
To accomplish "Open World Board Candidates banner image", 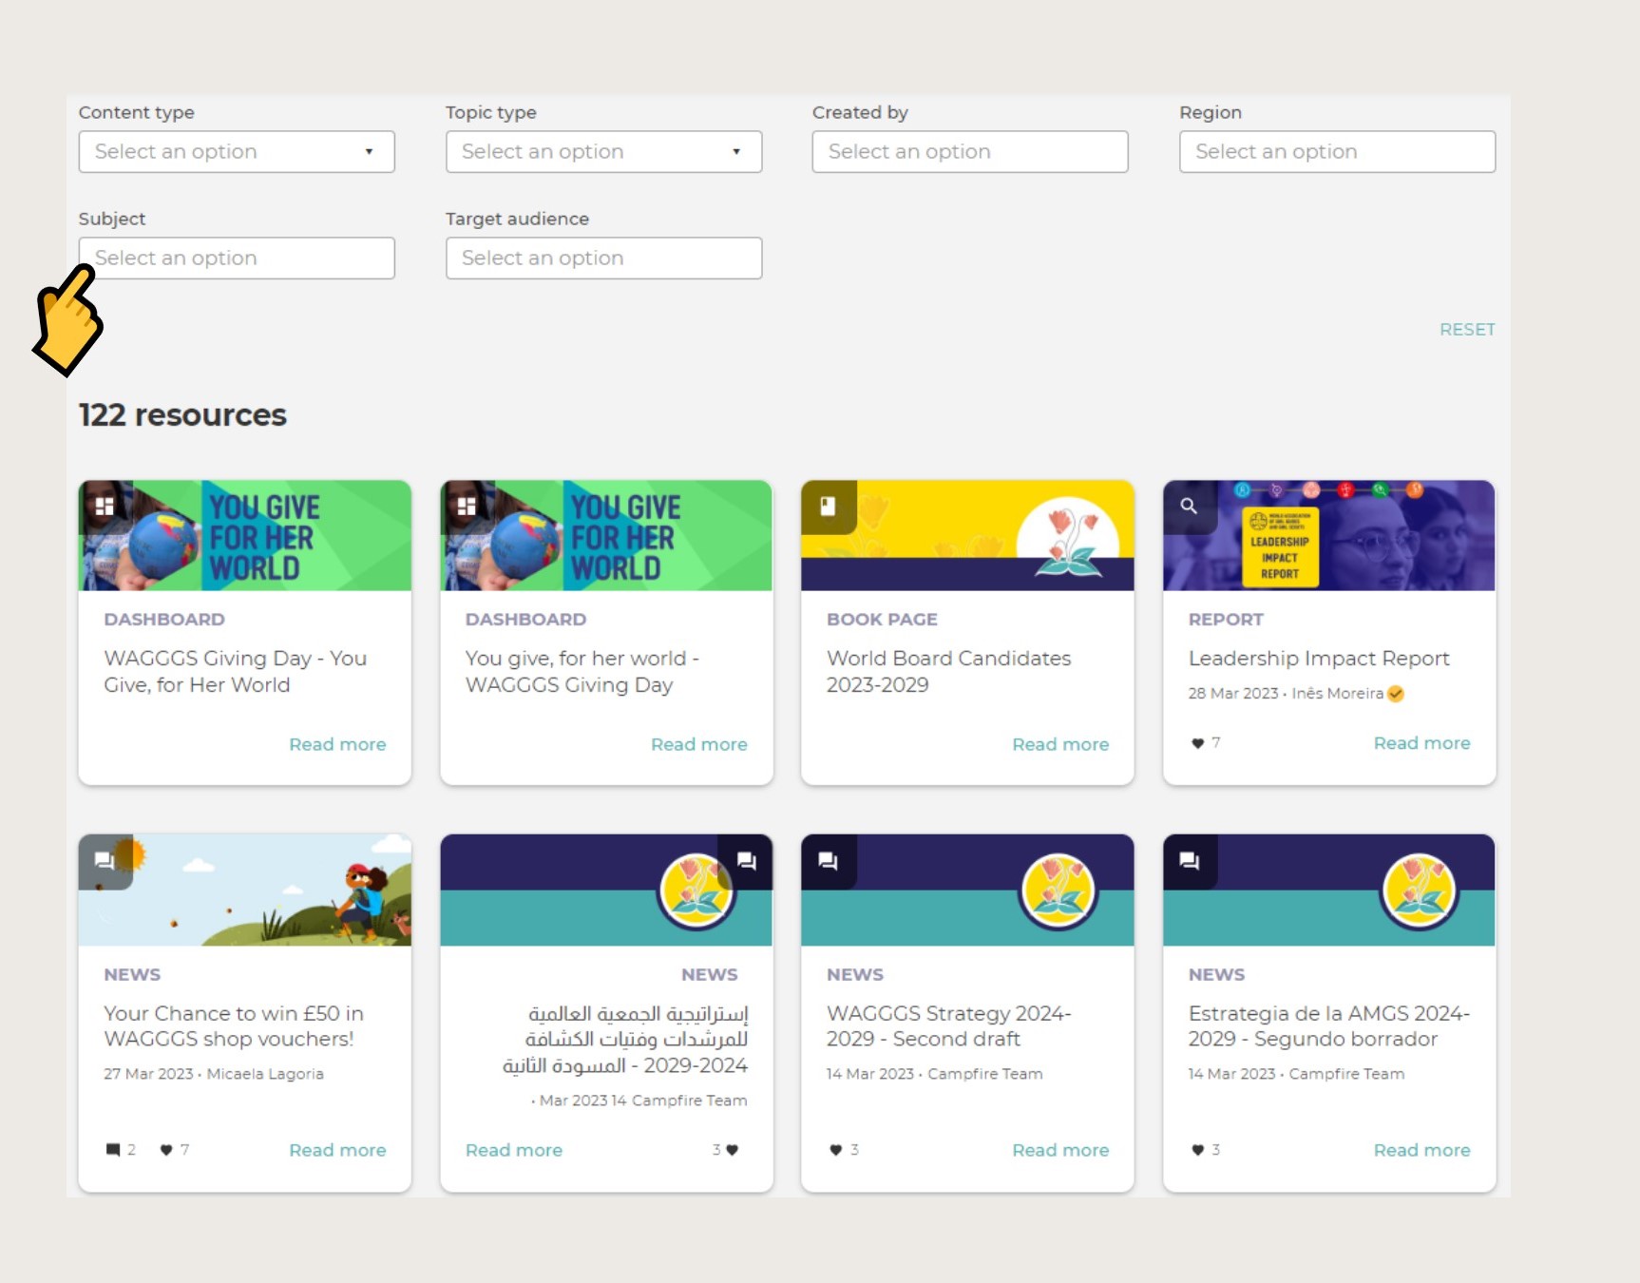I will pos(967,536).
